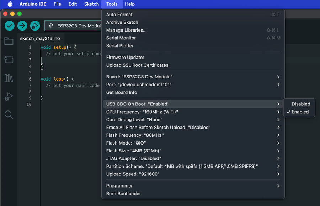This screenshot has width=320, height=206.
Task: Select the sketch_may31a.ino tab
Action: coord(40,38)
